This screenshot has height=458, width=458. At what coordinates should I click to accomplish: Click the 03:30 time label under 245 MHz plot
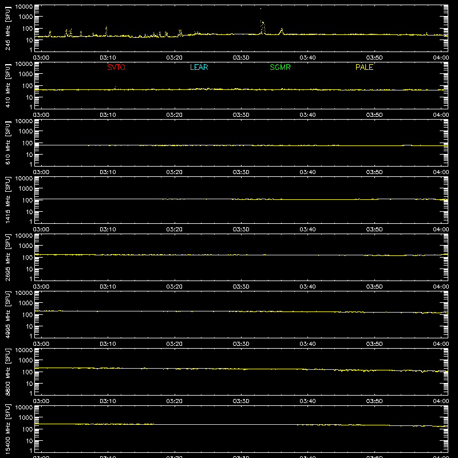[x=241, y=58]
